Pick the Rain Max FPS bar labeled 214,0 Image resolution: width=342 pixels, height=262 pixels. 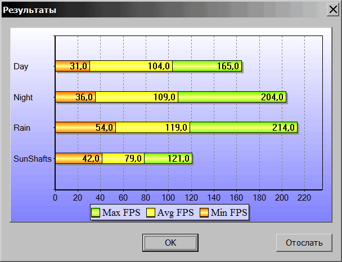[243, 127]
